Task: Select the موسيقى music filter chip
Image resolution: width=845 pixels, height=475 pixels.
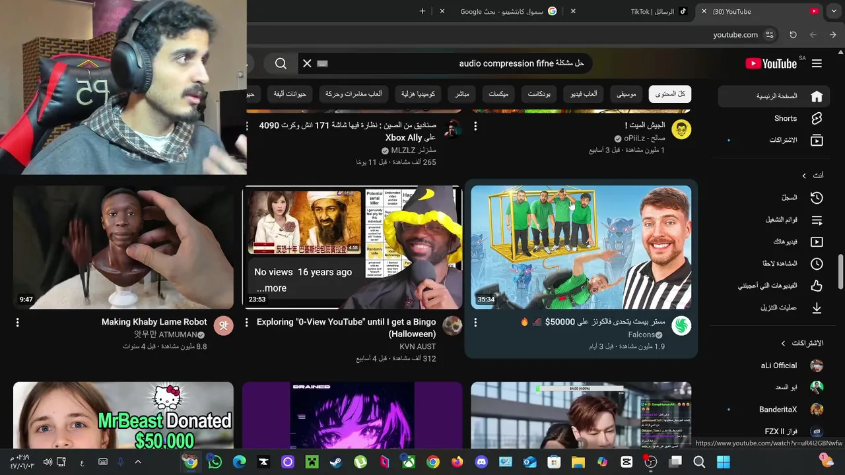Action: coord(626,94)
